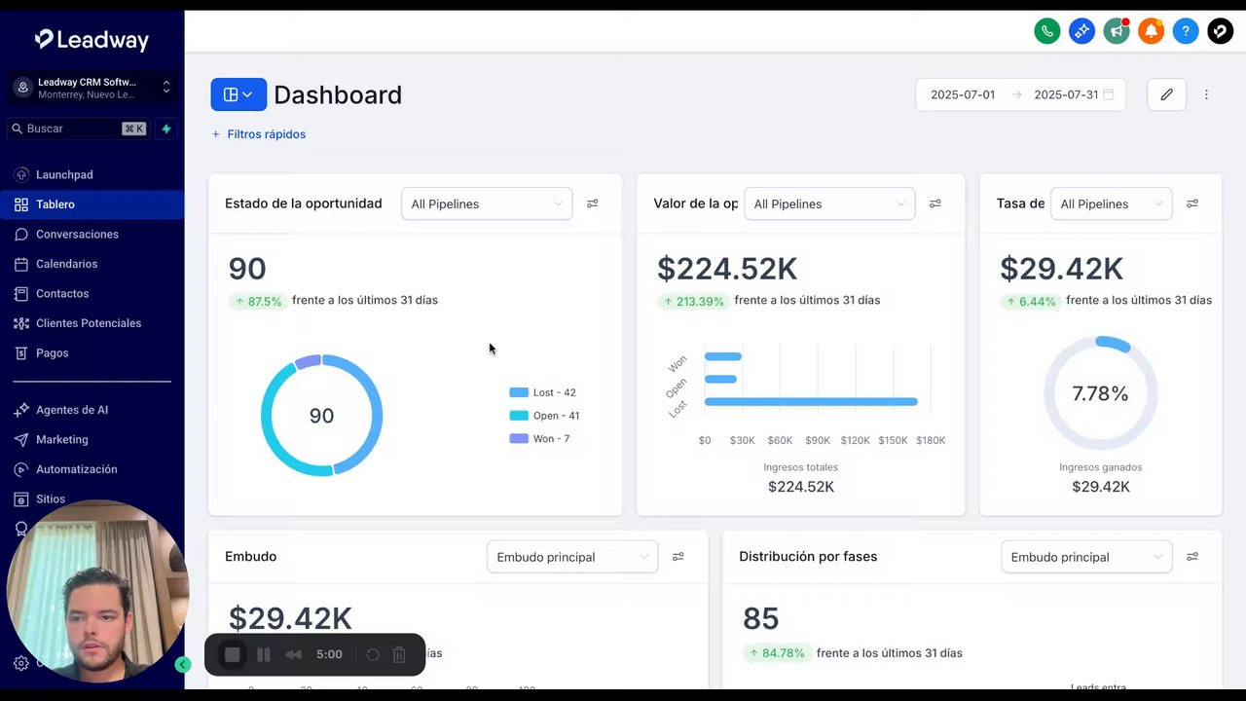The height and width of the screenshot is (701, 1246).
Task: Toggle Lost - 42 legend entry
Action: (542, 392)
